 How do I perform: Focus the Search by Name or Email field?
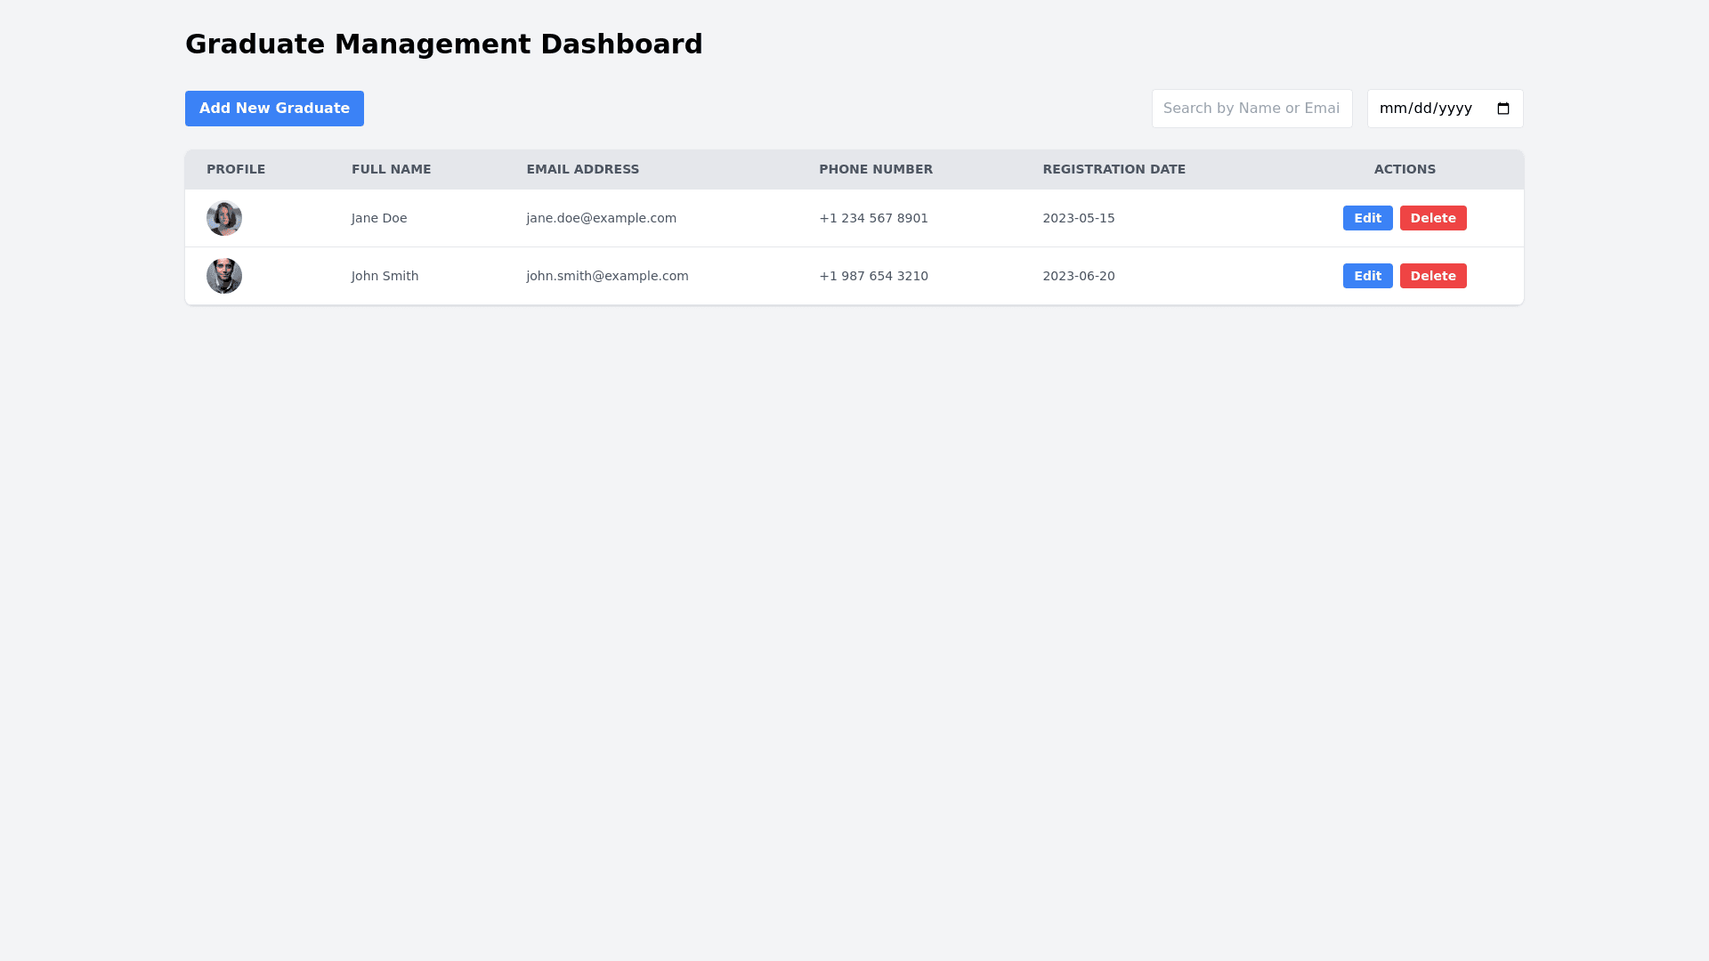tap(1251, 109)
